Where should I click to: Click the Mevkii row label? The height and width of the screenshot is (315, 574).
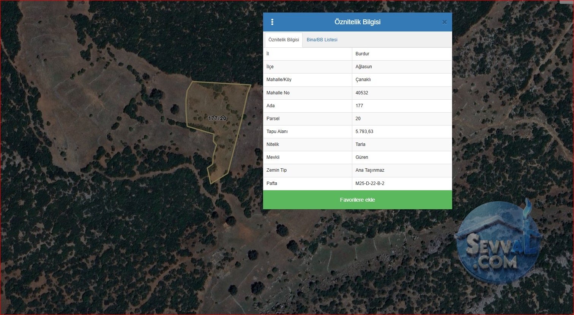273,157
